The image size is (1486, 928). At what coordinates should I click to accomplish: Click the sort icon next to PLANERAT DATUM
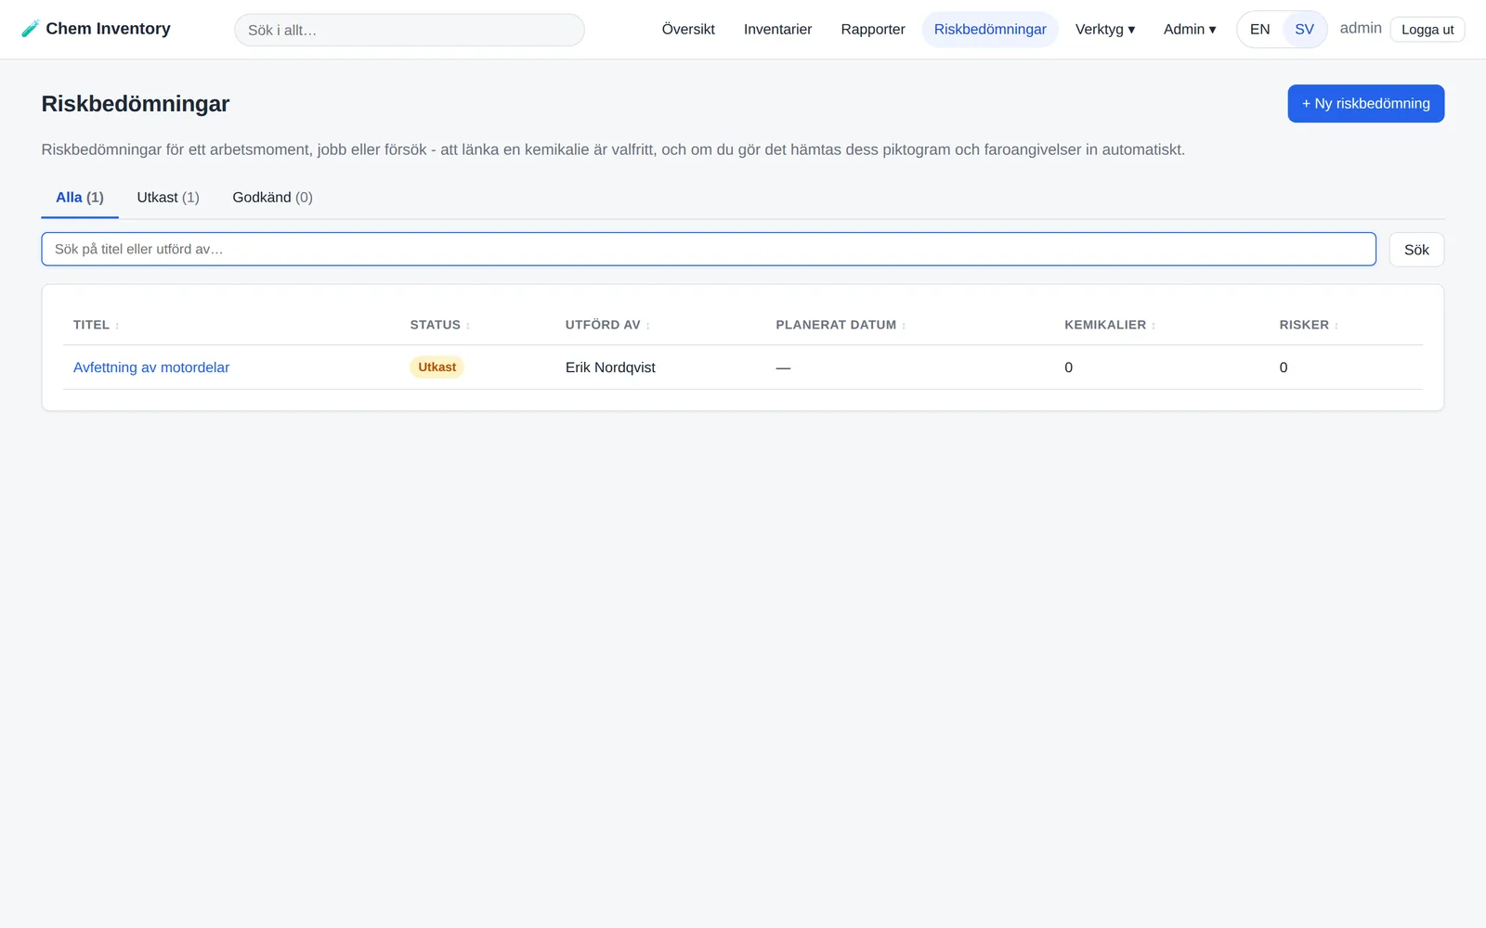click(x=904, y=326)
